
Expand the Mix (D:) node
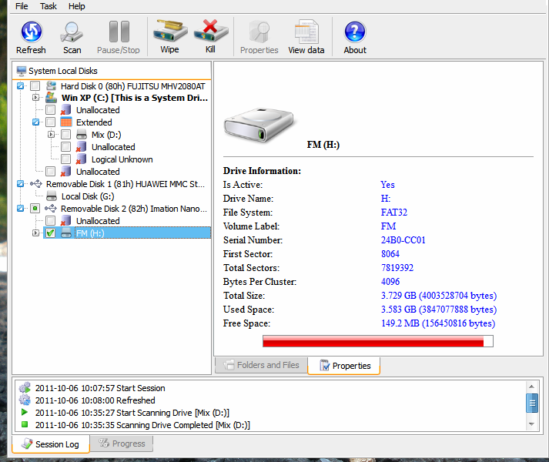point(51,135)
